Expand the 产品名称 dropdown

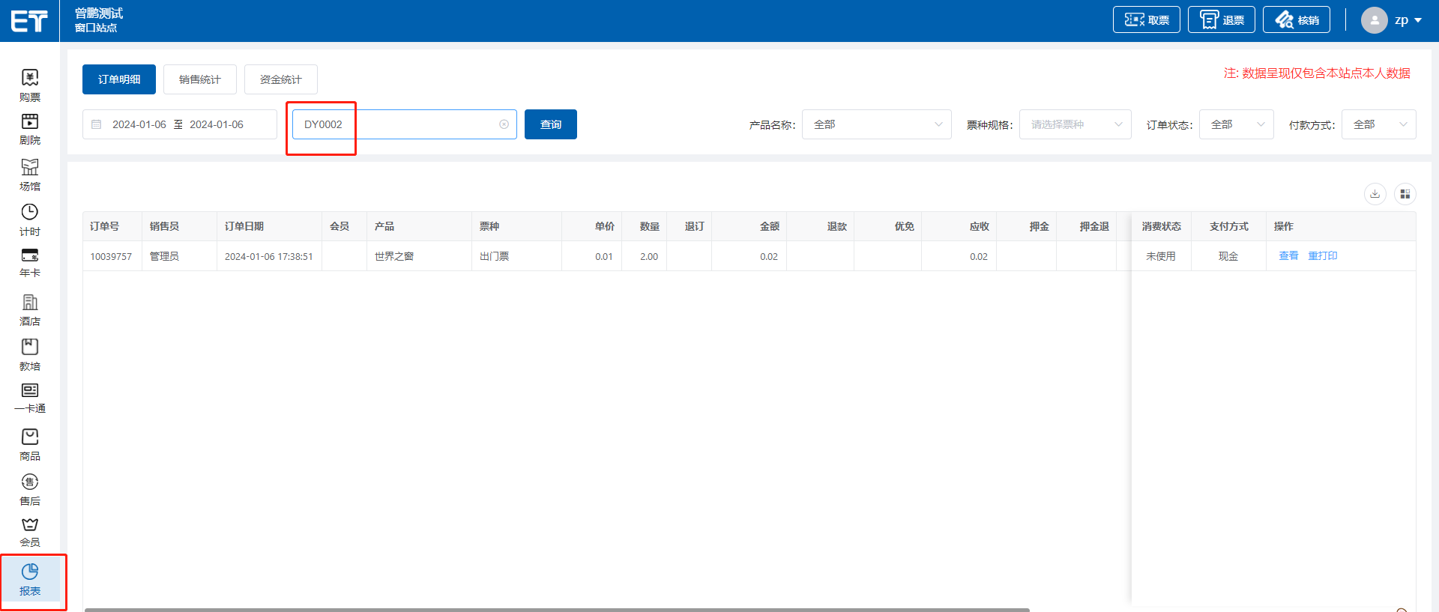pyautogui.click(x=876, y=124)
